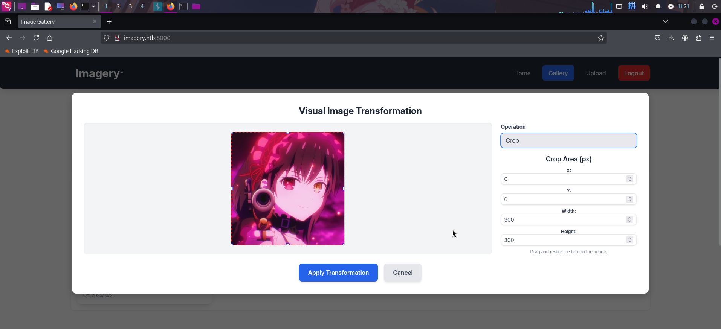
Task: Click the red Logout button
Action: (x=634, y=73)
